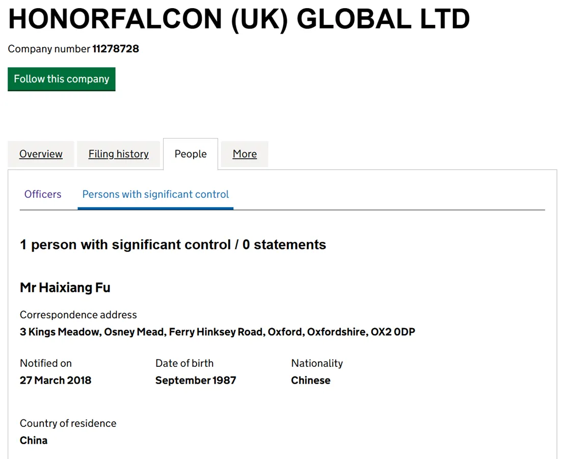
Task: Click the Notified on date 27 March 2018
Action: [x=56, y=380]
